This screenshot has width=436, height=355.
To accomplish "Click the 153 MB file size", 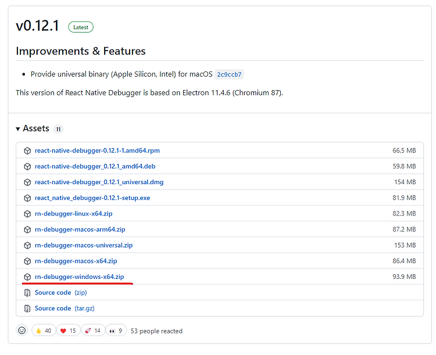I will click(x=405, y=245).
